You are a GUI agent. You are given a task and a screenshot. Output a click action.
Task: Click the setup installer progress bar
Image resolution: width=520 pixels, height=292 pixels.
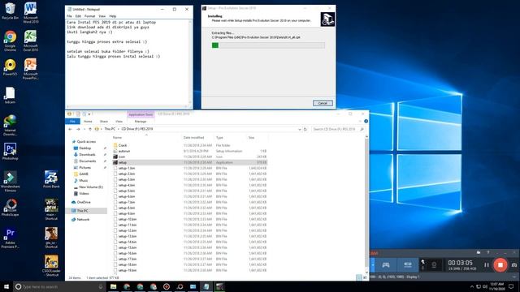click(x=268, y=45)
